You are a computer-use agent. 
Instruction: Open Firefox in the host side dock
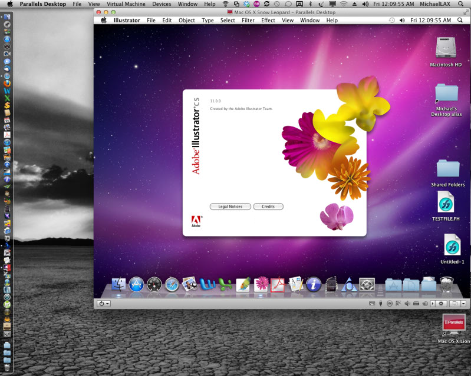7,84
